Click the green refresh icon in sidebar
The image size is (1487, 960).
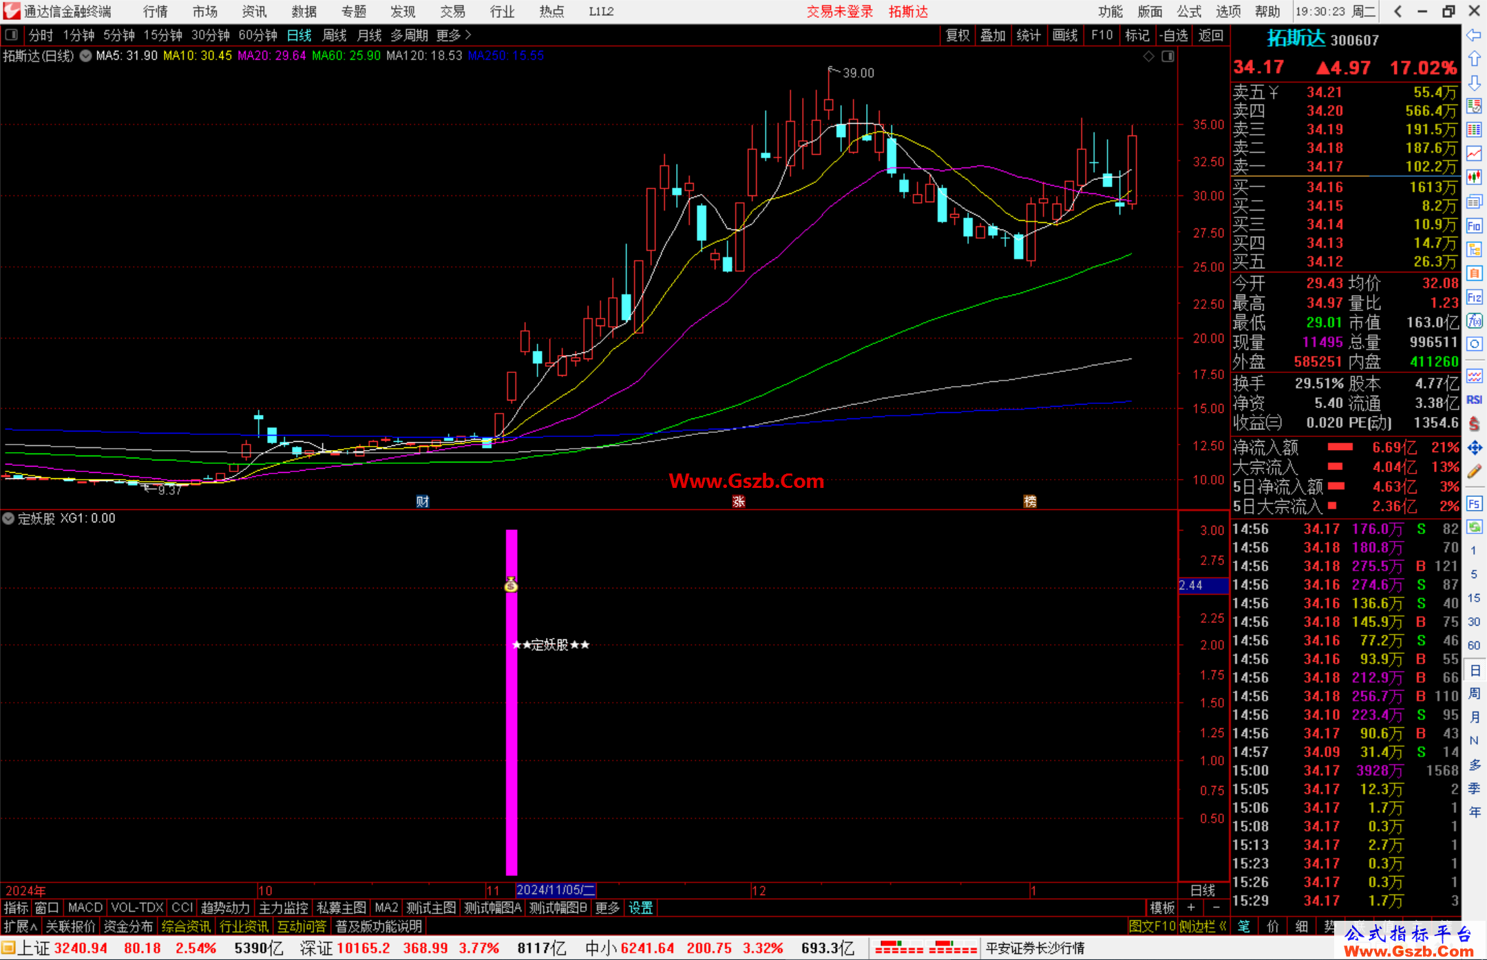pos(1474,527)
